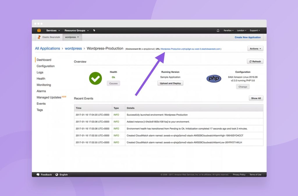Go to Events in the sidebar
Image resolution: width=298 pixels, height=196 pixels.
point(41,104)
